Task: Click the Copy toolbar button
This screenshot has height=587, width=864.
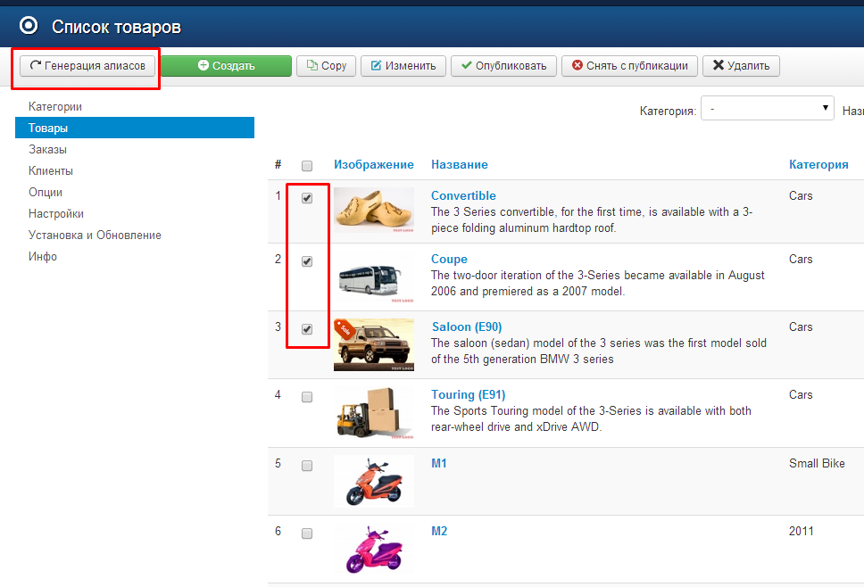Action: (x=326, y=66)
